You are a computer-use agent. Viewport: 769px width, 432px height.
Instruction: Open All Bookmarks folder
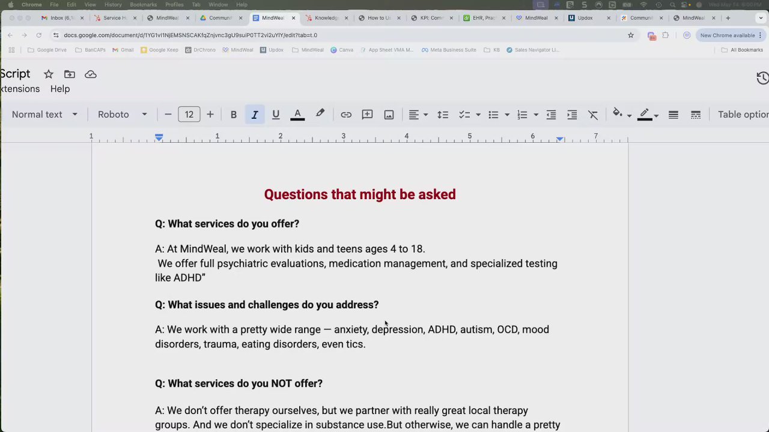[742, 50]
